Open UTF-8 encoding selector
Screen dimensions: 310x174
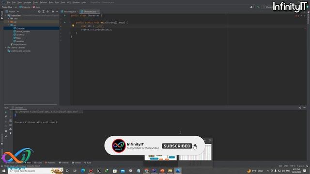coord(293,166)
